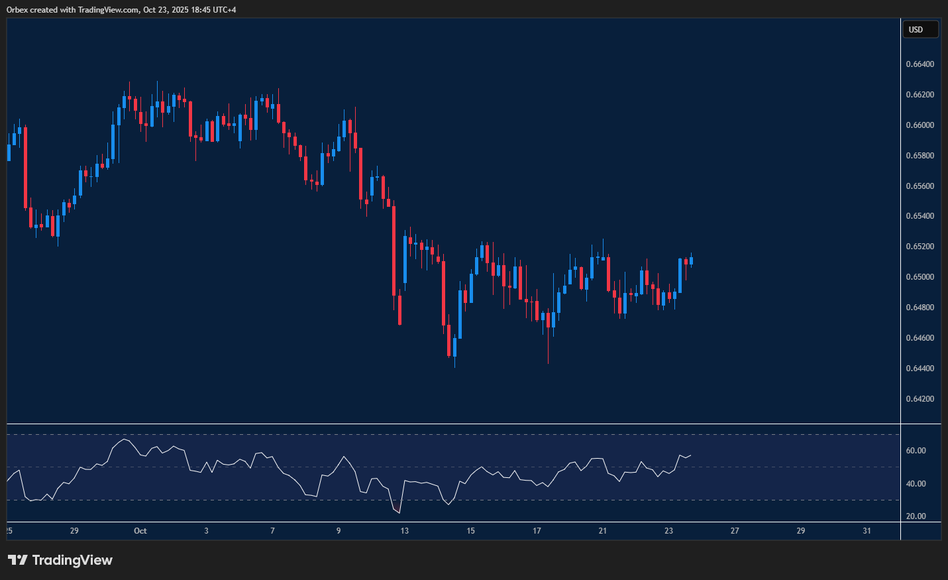Click the 23 date label on time axis
This screenshot has height=580, width=948.
668,531
